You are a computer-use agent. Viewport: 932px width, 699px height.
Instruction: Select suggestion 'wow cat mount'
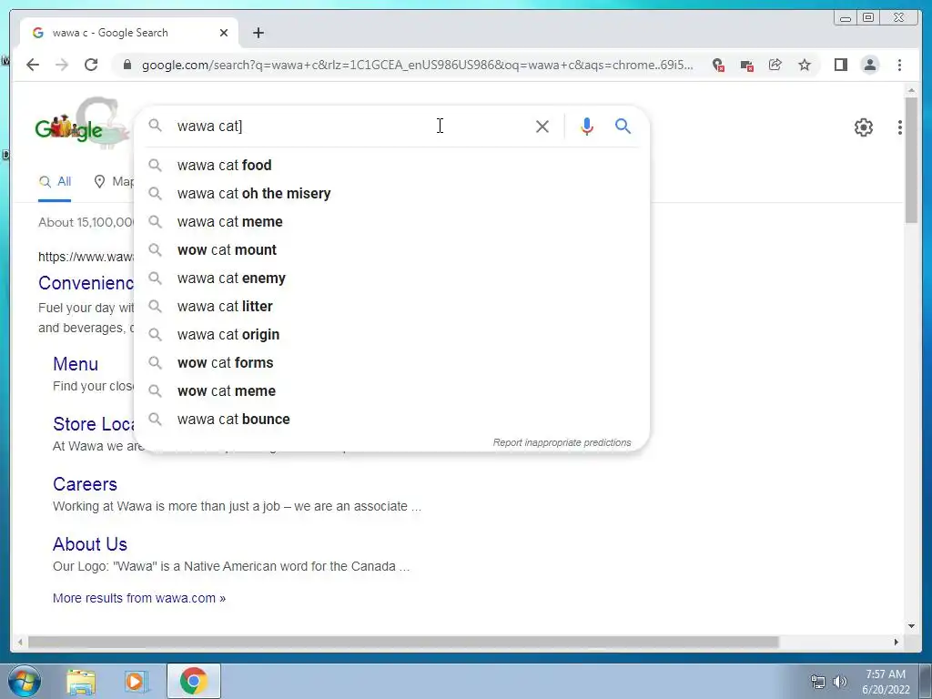(x=392, y=249)
